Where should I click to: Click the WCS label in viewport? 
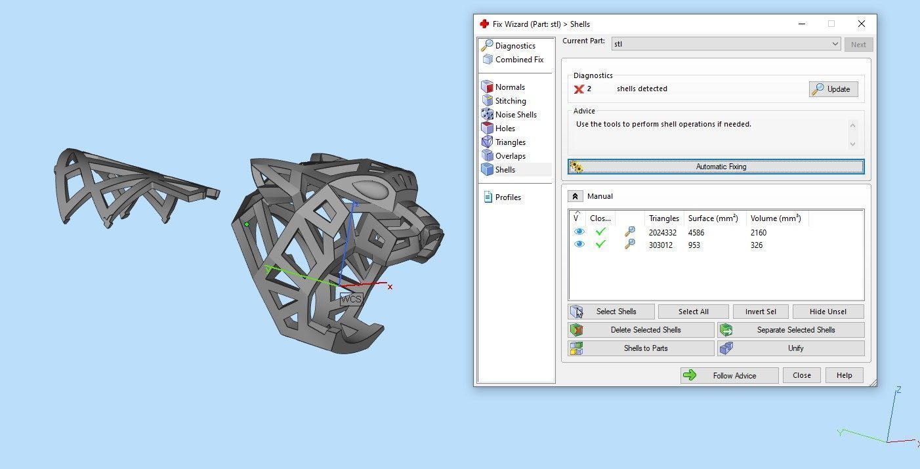click(x=351, y=299)
